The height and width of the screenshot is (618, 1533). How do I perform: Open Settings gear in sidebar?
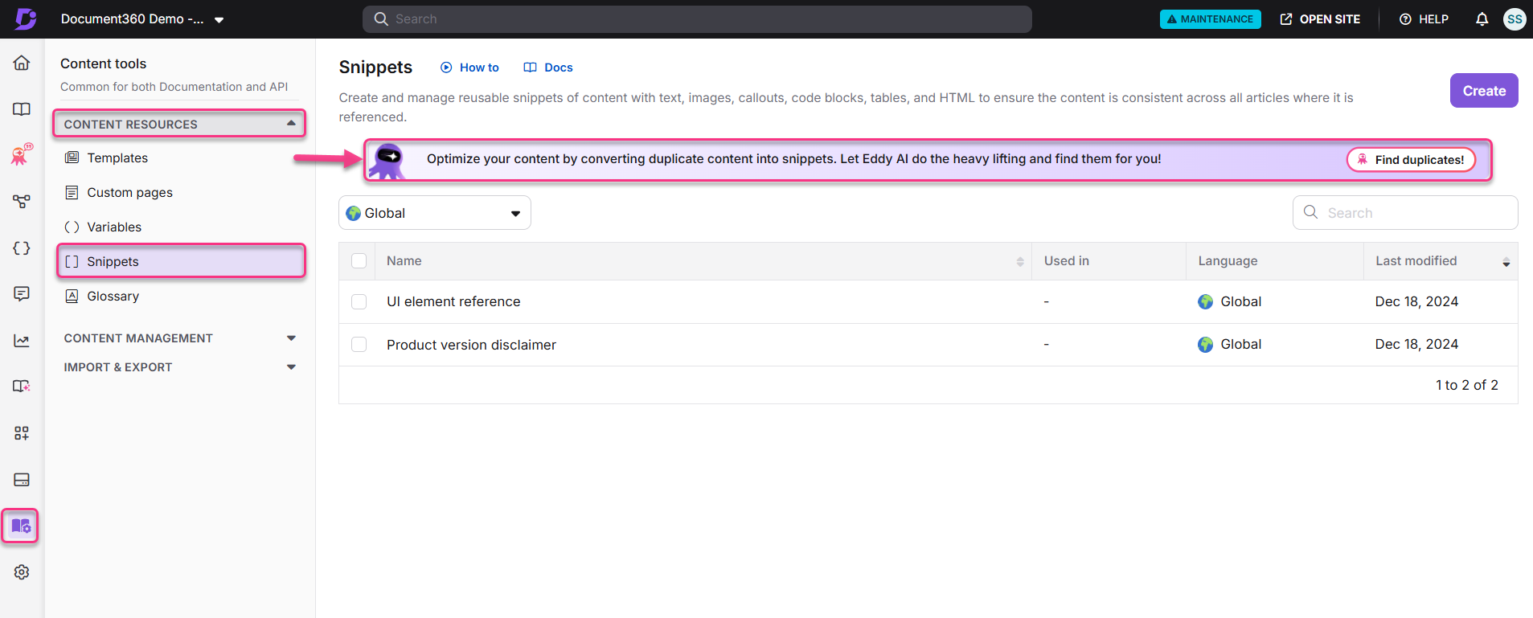22,572
